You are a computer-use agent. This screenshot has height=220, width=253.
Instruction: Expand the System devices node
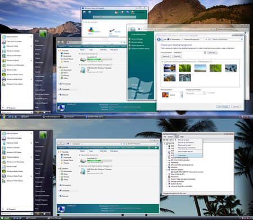point(167,184)
